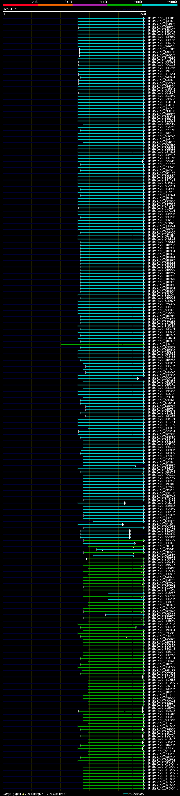
Task: Open hit UniRef100_Q0H282
Action: point(161,615)
